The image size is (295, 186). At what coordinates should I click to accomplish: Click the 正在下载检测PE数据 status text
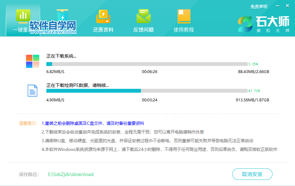[x=78, y=86]
